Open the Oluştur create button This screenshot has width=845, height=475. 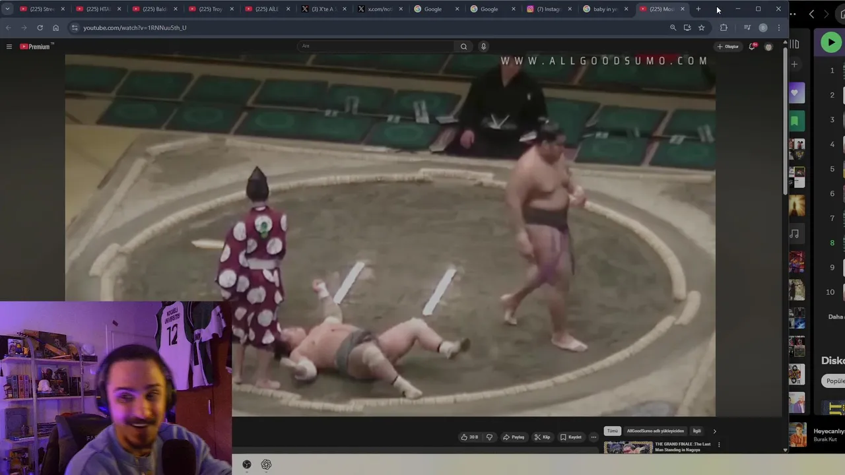pos(728,46)
